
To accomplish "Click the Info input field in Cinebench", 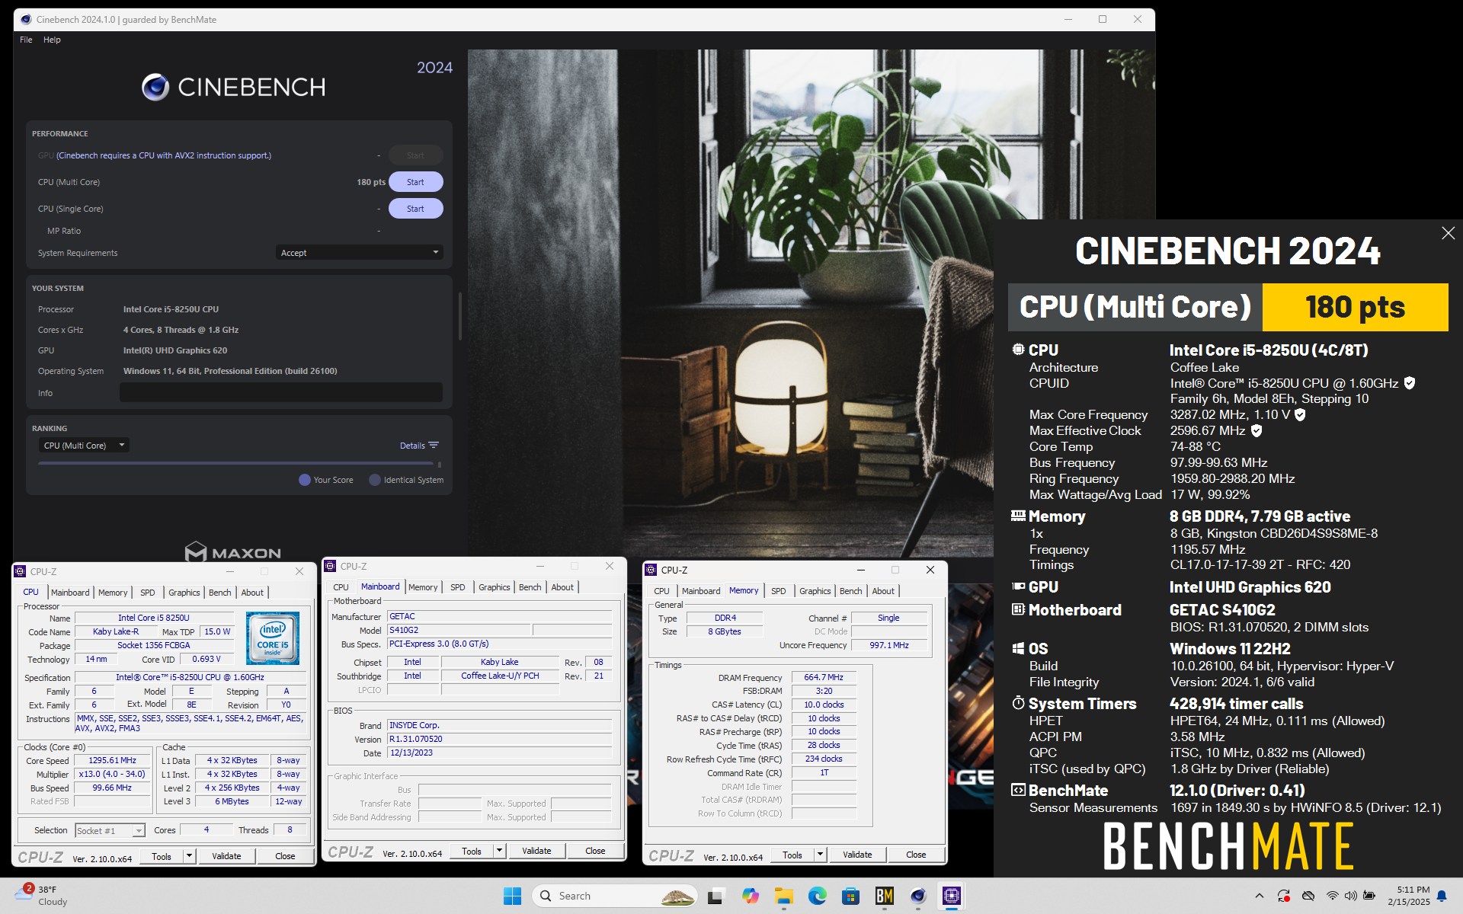I will [x=280, y=393].
